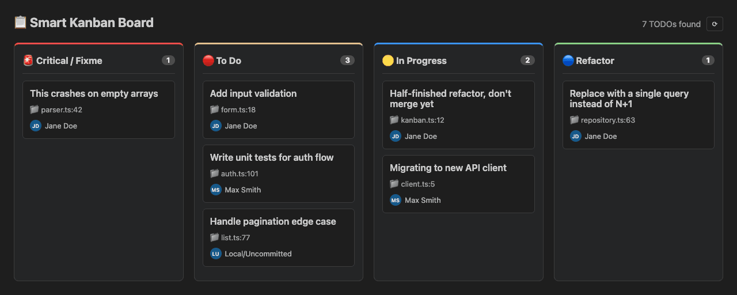Click the yellow circle icon beside In Progress
737x295 pixels.
(x=388, y=60)
